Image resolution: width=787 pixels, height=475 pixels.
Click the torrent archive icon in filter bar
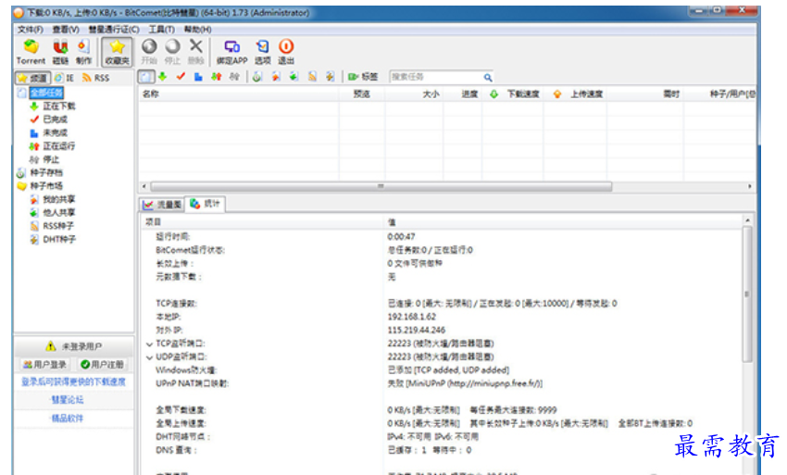tap(257, 77)
